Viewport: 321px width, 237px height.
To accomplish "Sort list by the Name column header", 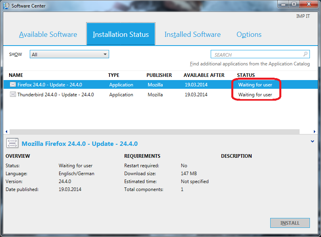I will (16, 75).
